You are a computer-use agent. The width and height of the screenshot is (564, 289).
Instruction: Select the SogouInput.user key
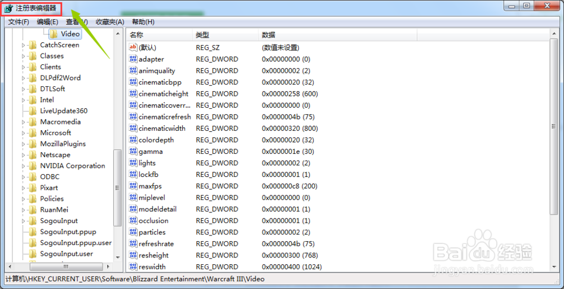[x=67, y=254]
